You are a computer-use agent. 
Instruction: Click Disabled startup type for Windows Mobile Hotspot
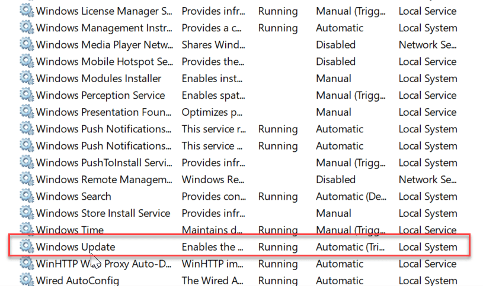click(335, 61)
